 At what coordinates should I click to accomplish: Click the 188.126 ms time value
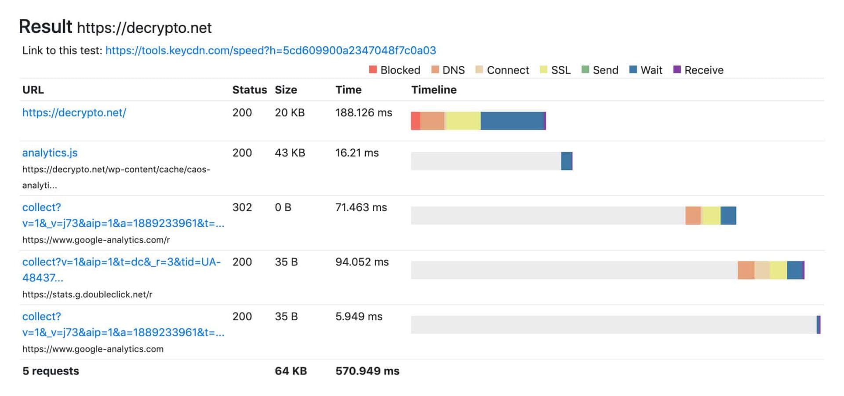(x=364, y=113)
